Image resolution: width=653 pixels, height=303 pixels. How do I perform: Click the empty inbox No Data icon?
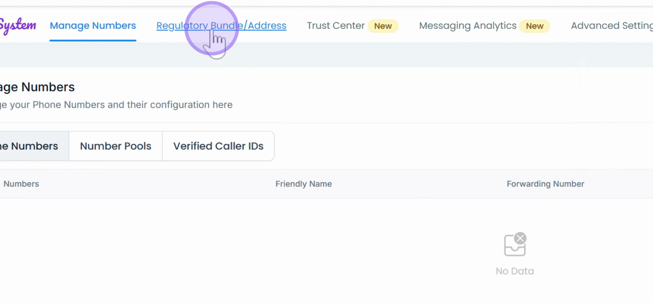[x=515, y=244]
